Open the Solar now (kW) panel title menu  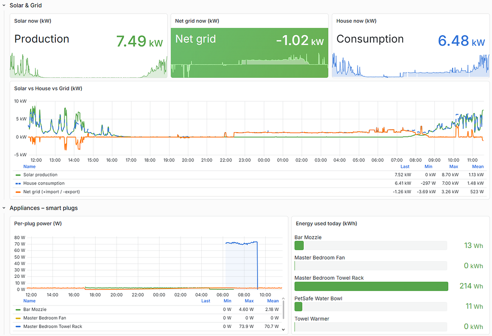point(33,21)
